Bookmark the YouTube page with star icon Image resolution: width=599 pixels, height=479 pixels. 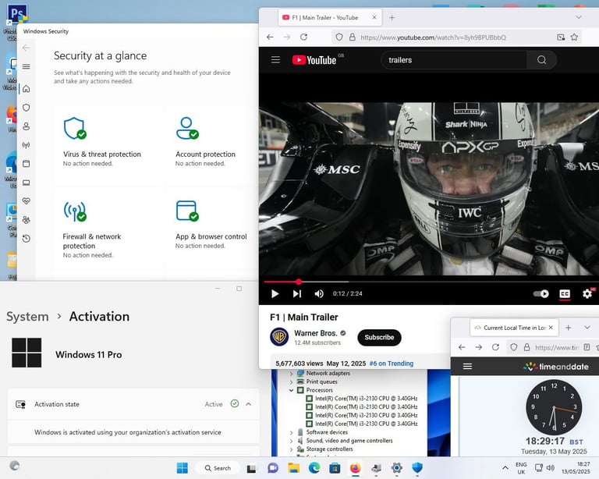[574, 37]
